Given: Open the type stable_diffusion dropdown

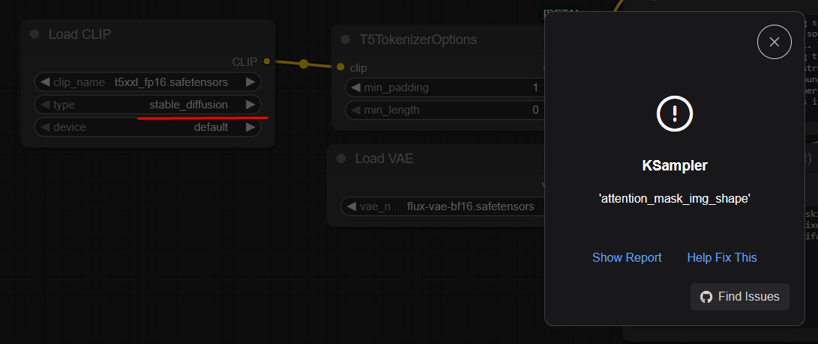Looking at the screenshot, I should (165, 105).
